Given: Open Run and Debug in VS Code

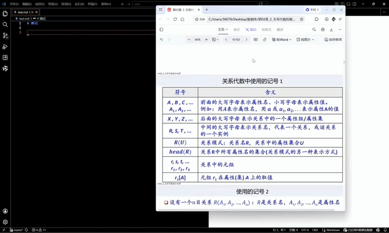Looking at the screenshot, I should pos(5,47).
